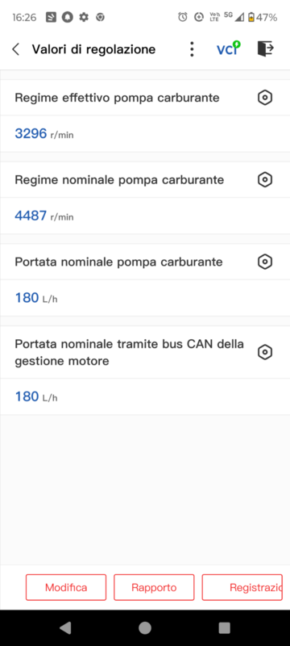Tap the Android home circle button
290x646 pixels.
pyautogui.click(x=145, y=628)
